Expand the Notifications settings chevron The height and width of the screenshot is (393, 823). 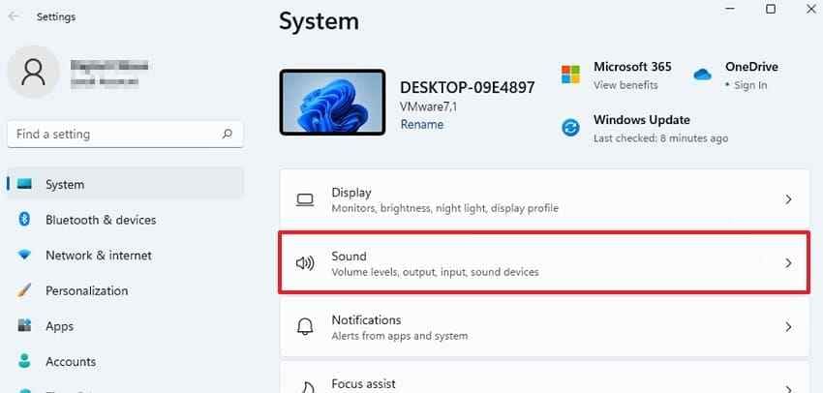click(788, 327)
